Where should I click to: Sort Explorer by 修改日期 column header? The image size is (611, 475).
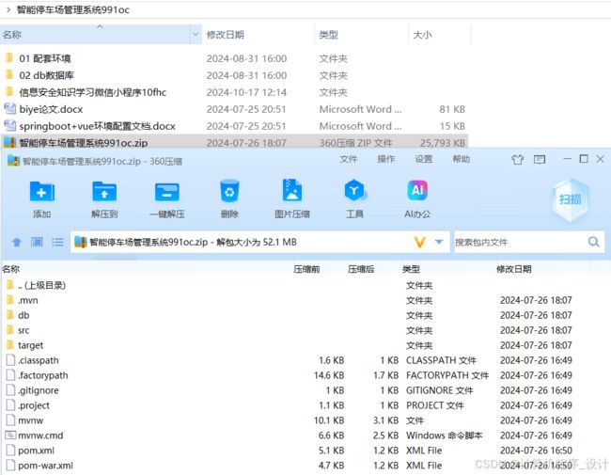226,35
